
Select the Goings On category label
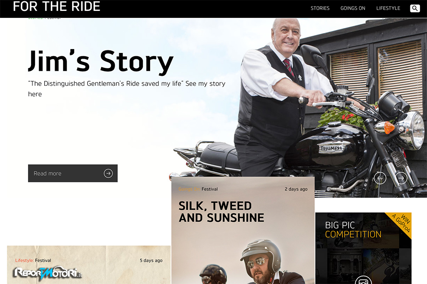tap(189, 189)
